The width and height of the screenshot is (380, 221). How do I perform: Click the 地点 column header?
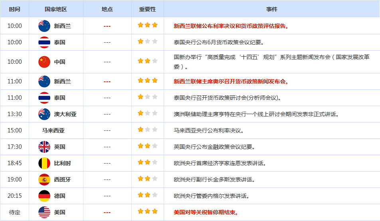[x=107, y=9]
